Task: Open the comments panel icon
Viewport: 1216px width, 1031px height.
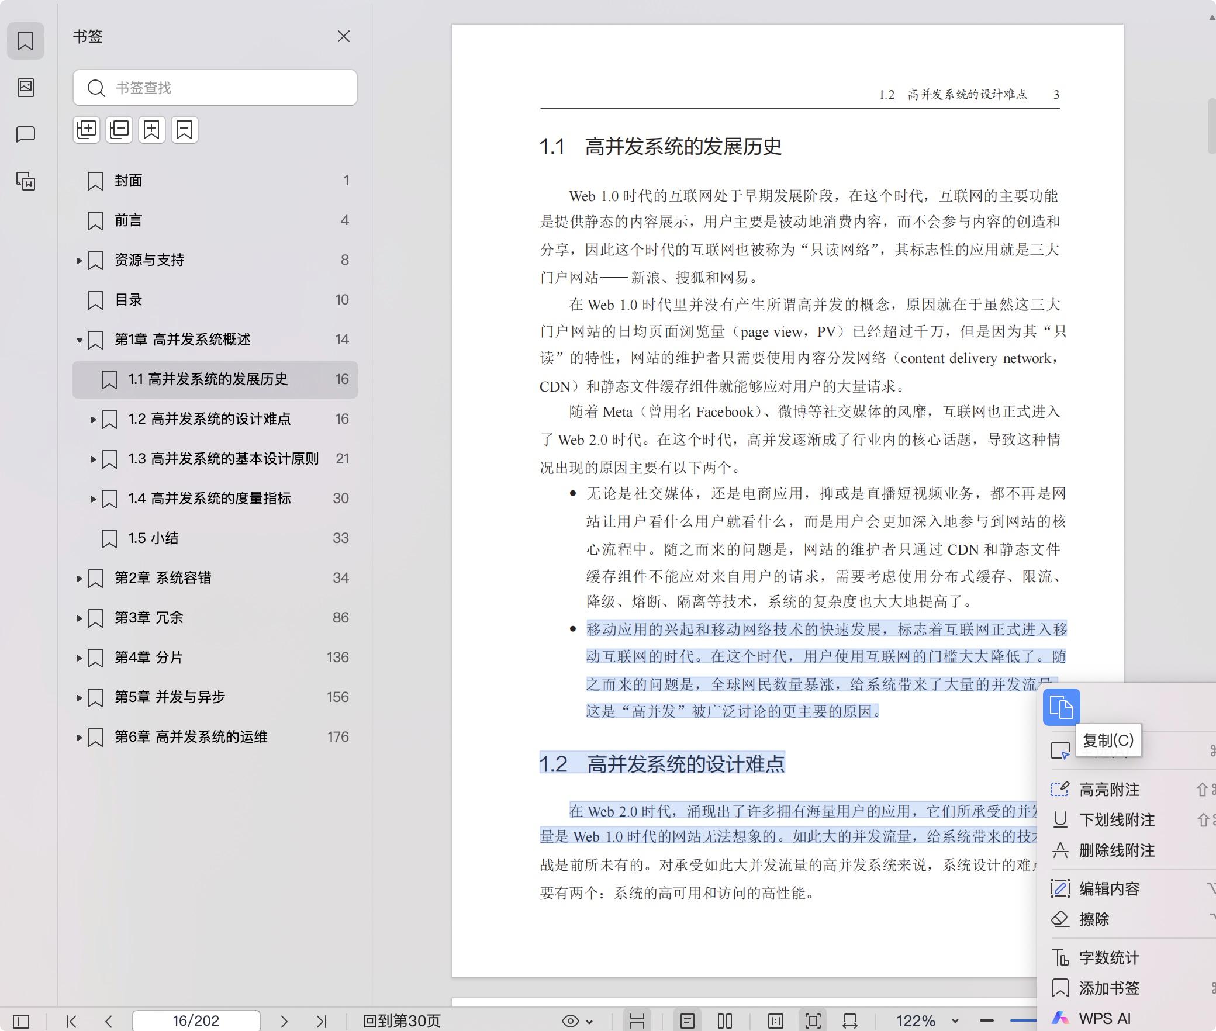Action: pyautogui.click(x=25, y=134)
